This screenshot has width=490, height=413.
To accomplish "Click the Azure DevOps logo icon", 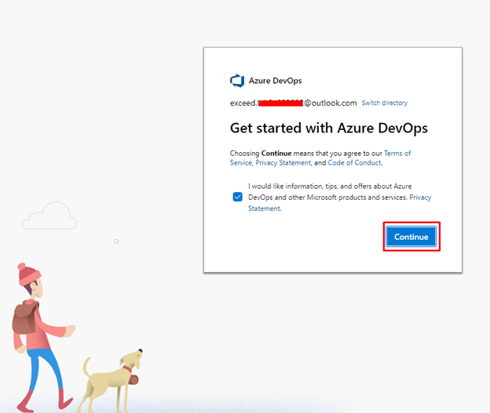I will point(237,81).
